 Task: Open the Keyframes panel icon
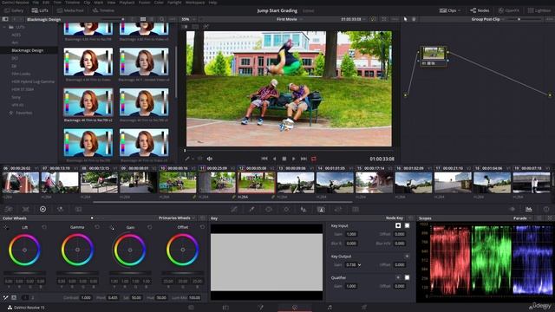[512, 209]
